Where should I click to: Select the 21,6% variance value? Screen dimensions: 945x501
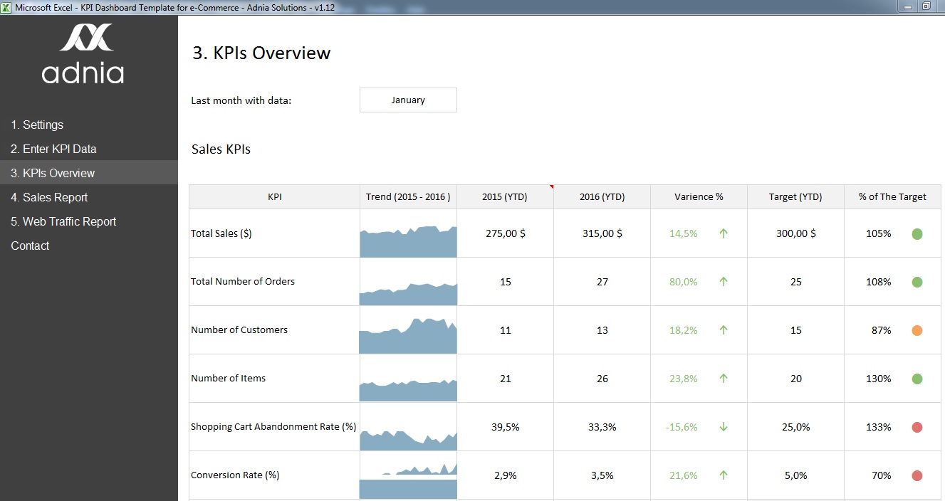click(x=683, y=475)
